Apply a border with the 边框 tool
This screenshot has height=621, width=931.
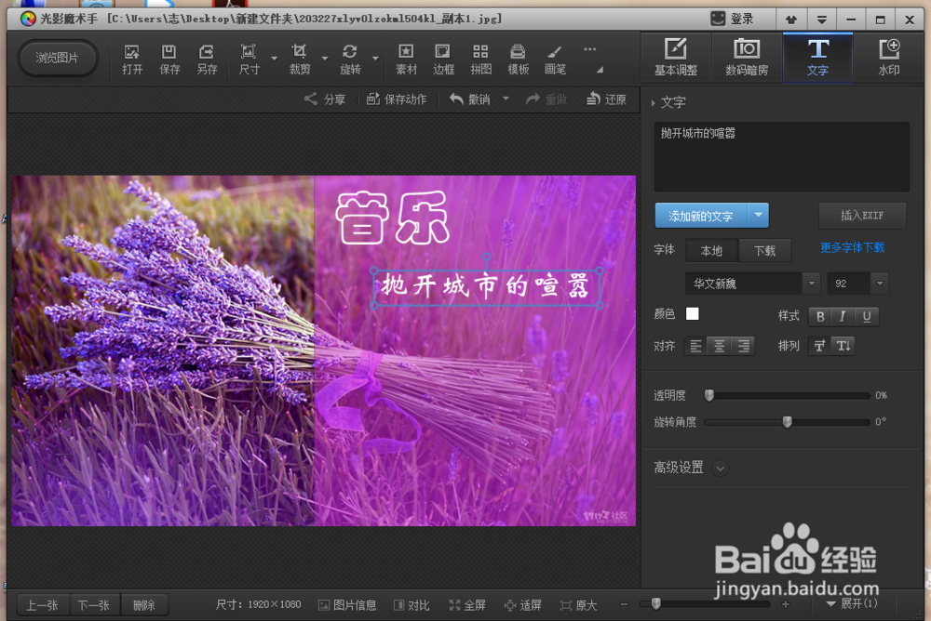[442, 58]
